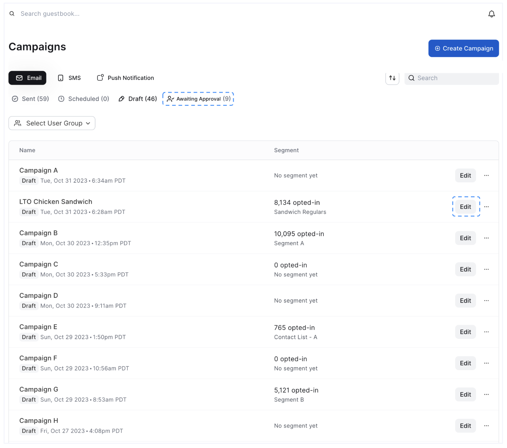
Task: Edit Campaign G
Action: tap(465, 395)
